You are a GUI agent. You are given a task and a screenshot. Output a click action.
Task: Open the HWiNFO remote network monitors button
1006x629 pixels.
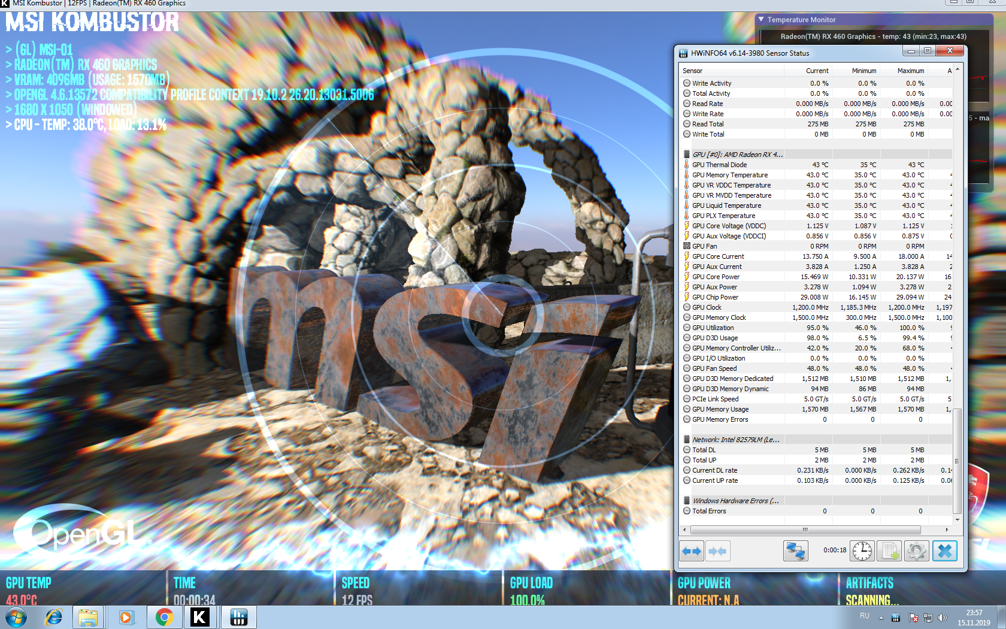796,551
